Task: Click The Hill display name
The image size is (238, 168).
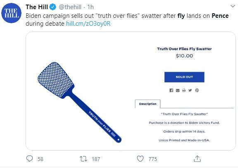Action: point(37,7)
